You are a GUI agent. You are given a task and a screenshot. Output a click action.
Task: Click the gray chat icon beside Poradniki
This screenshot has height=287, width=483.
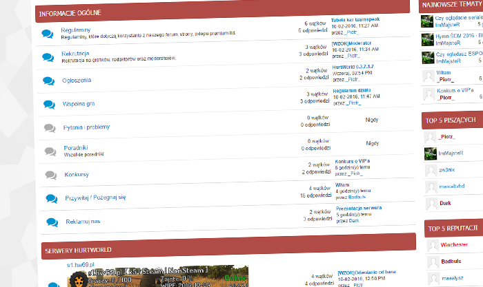click(50, 151)
